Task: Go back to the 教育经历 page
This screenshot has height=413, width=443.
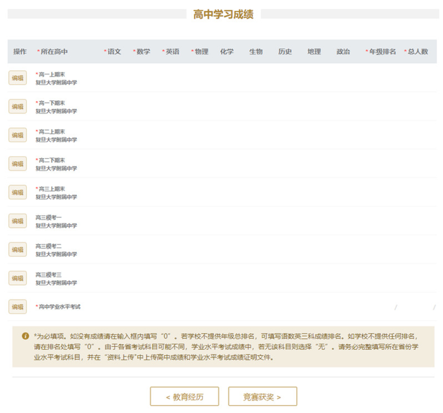Action: coord(184,397)
